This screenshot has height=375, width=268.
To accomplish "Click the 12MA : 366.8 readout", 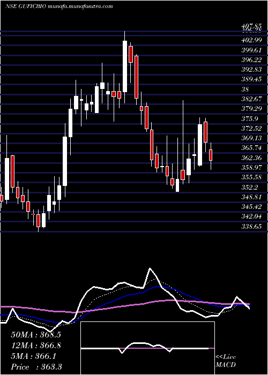I will click(35, 346).
